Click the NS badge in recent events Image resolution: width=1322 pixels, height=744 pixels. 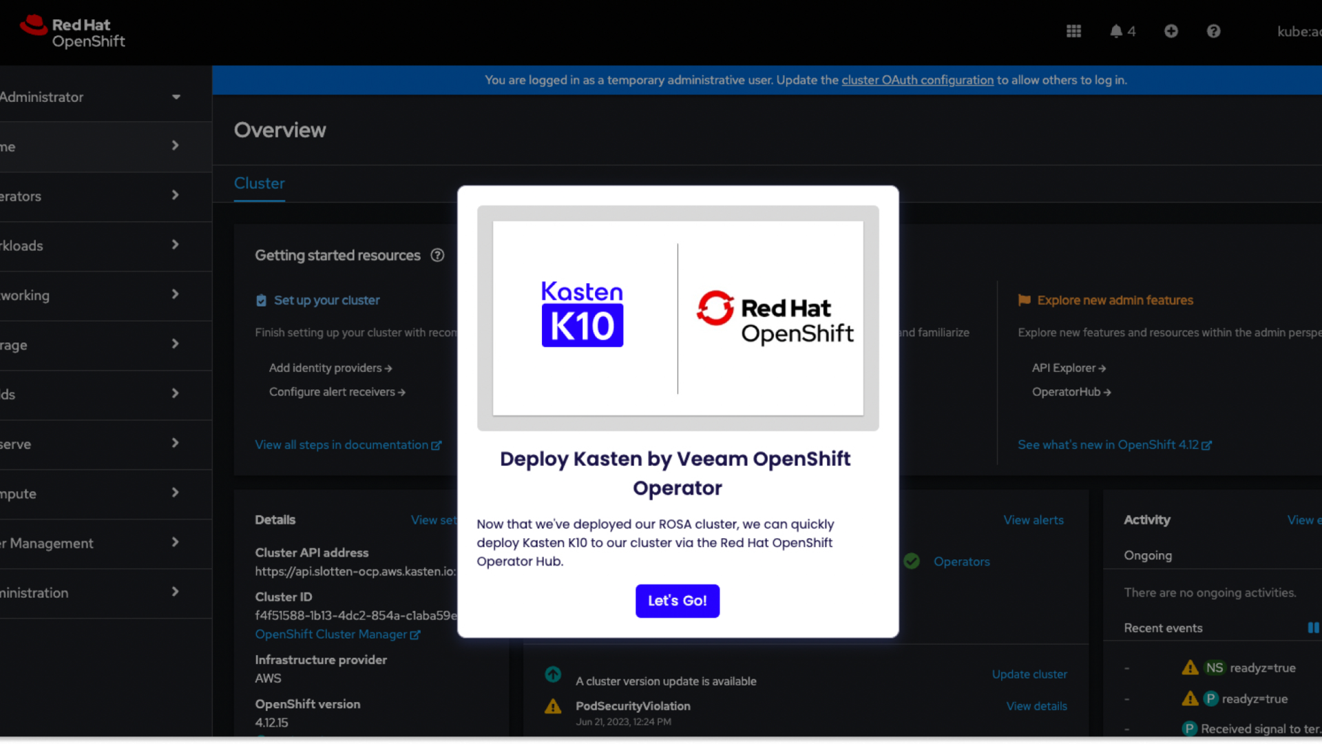click(1214, 668)
